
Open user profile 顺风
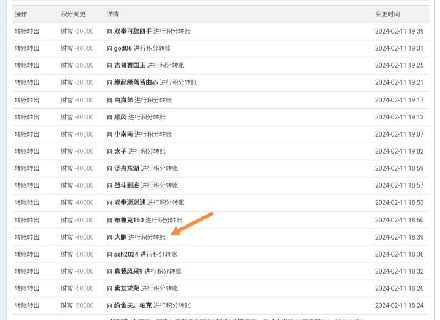click(x=120, y=117)
